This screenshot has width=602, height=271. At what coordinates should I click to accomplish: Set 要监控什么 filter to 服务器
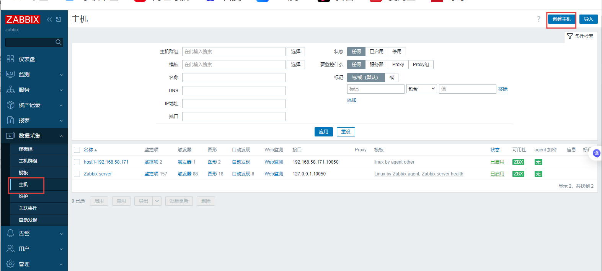(x=377, y=65)
